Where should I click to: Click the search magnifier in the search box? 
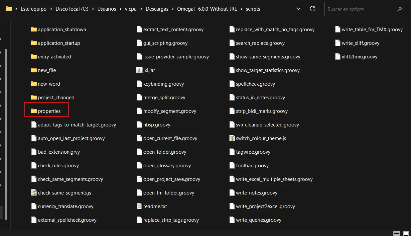pos(399,9)
